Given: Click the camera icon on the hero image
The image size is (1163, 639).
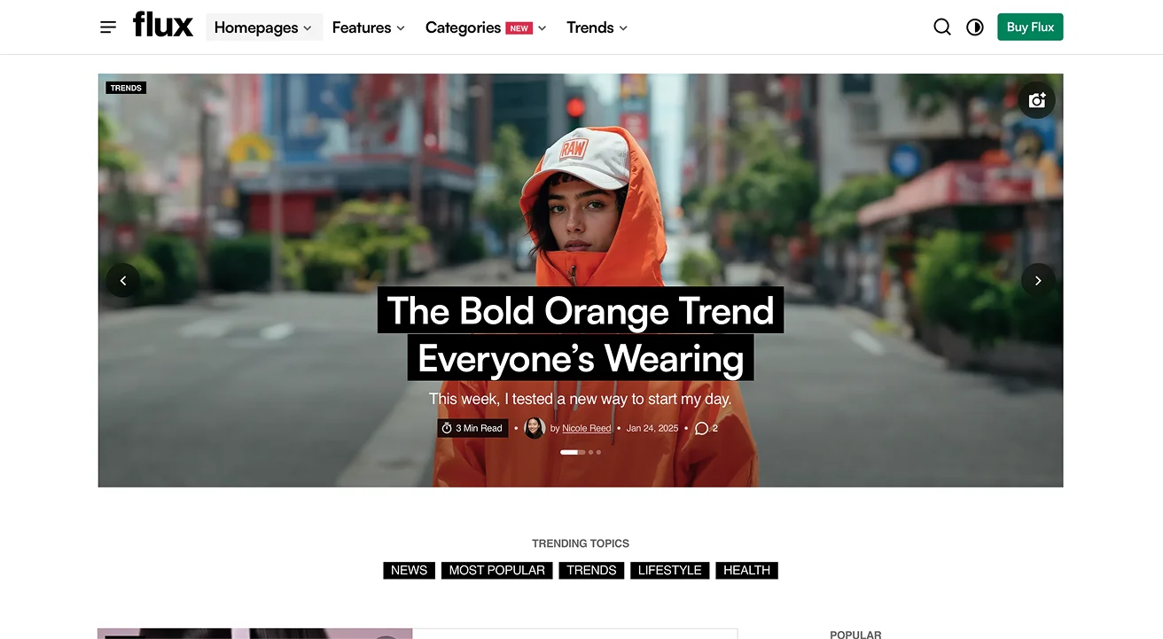Looking at the screenshot, I should coord(1037,100).
